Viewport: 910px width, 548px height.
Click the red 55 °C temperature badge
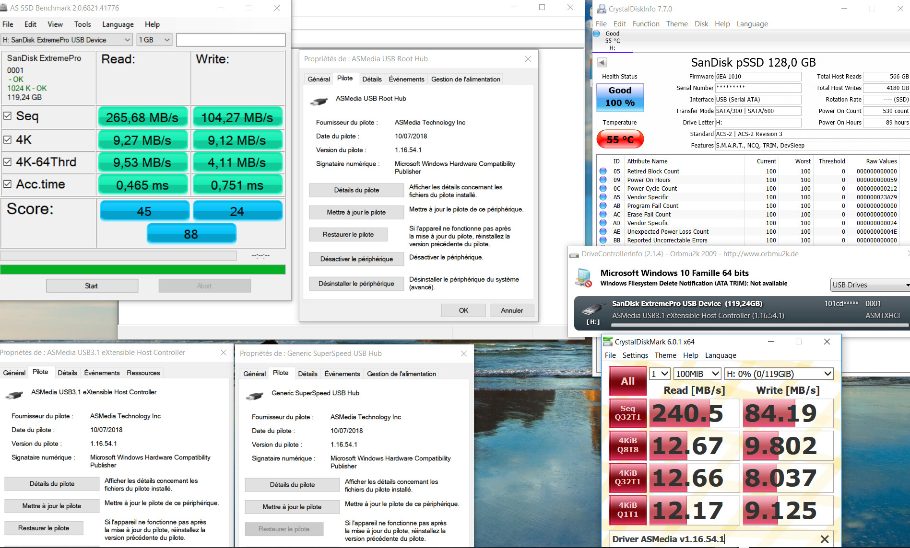tap(620, 139)
